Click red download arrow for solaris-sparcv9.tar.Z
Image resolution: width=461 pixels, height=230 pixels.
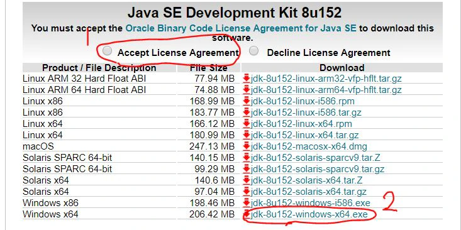pos(247,158)
